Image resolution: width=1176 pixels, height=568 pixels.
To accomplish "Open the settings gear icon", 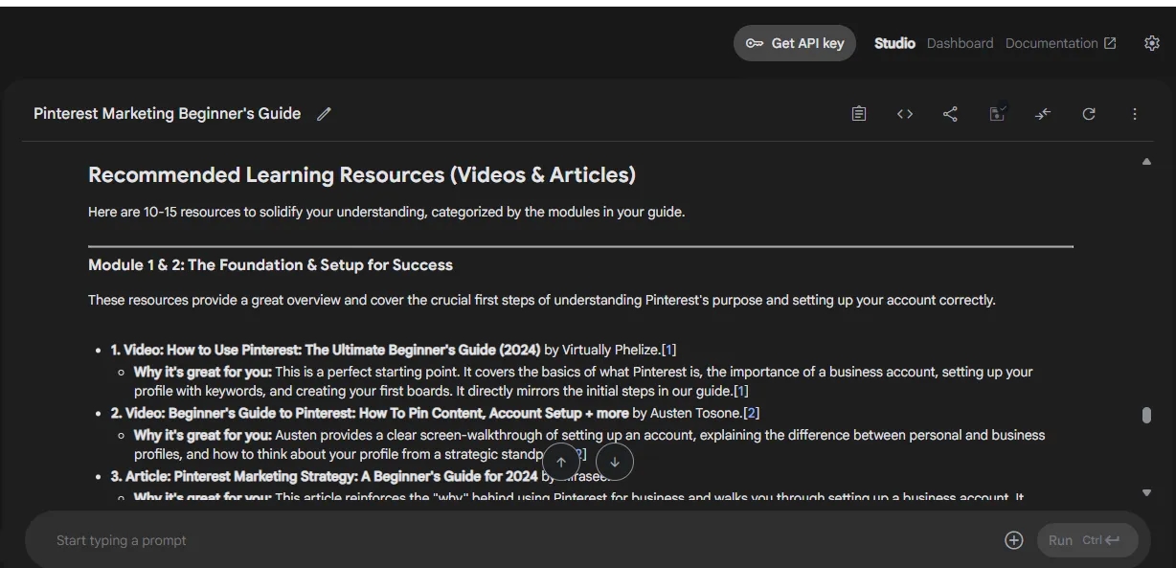I will 1152,43.
